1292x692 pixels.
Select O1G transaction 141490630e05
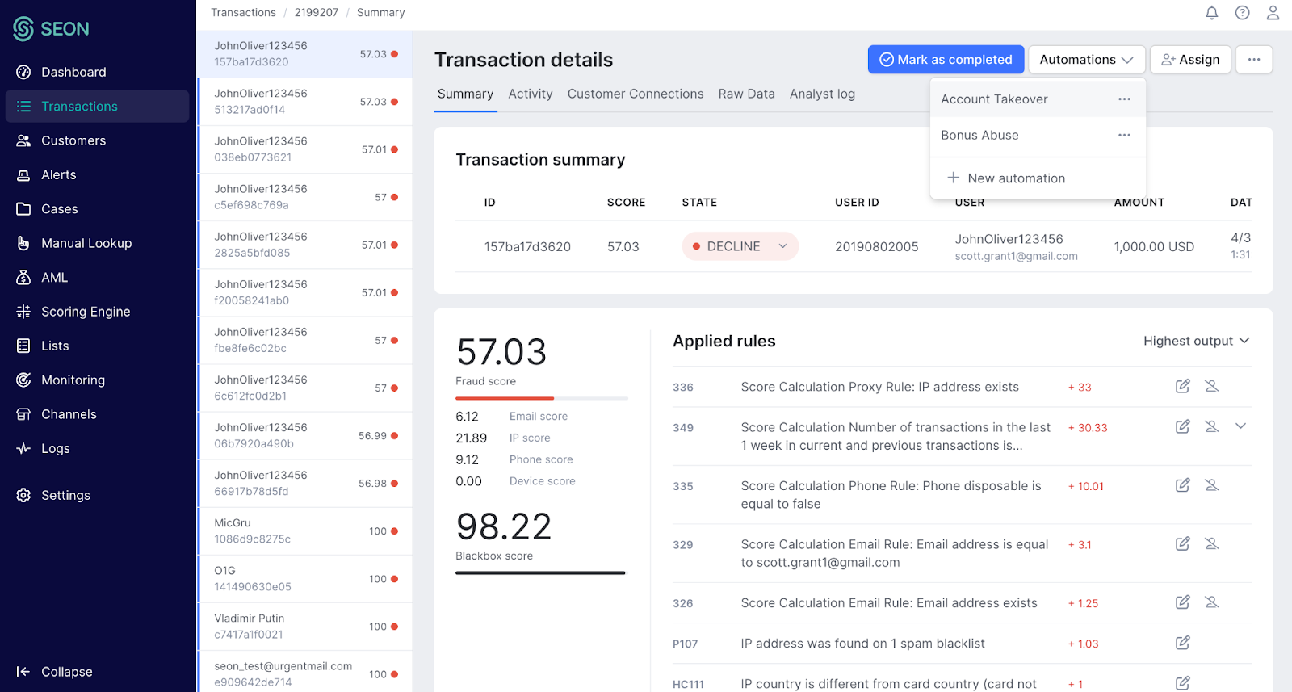(x=305, y=579)
